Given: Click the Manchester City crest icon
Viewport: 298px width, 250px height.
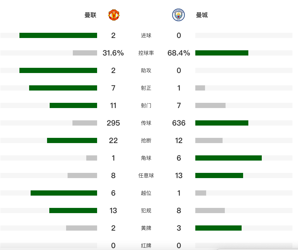Looking at the screenshot, I should (178, 15).
